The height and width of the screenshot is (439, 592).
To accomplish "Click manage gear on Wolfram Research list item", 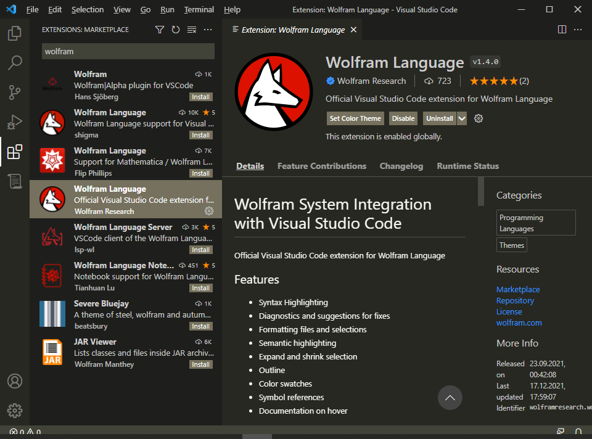I will click(209, 211).
